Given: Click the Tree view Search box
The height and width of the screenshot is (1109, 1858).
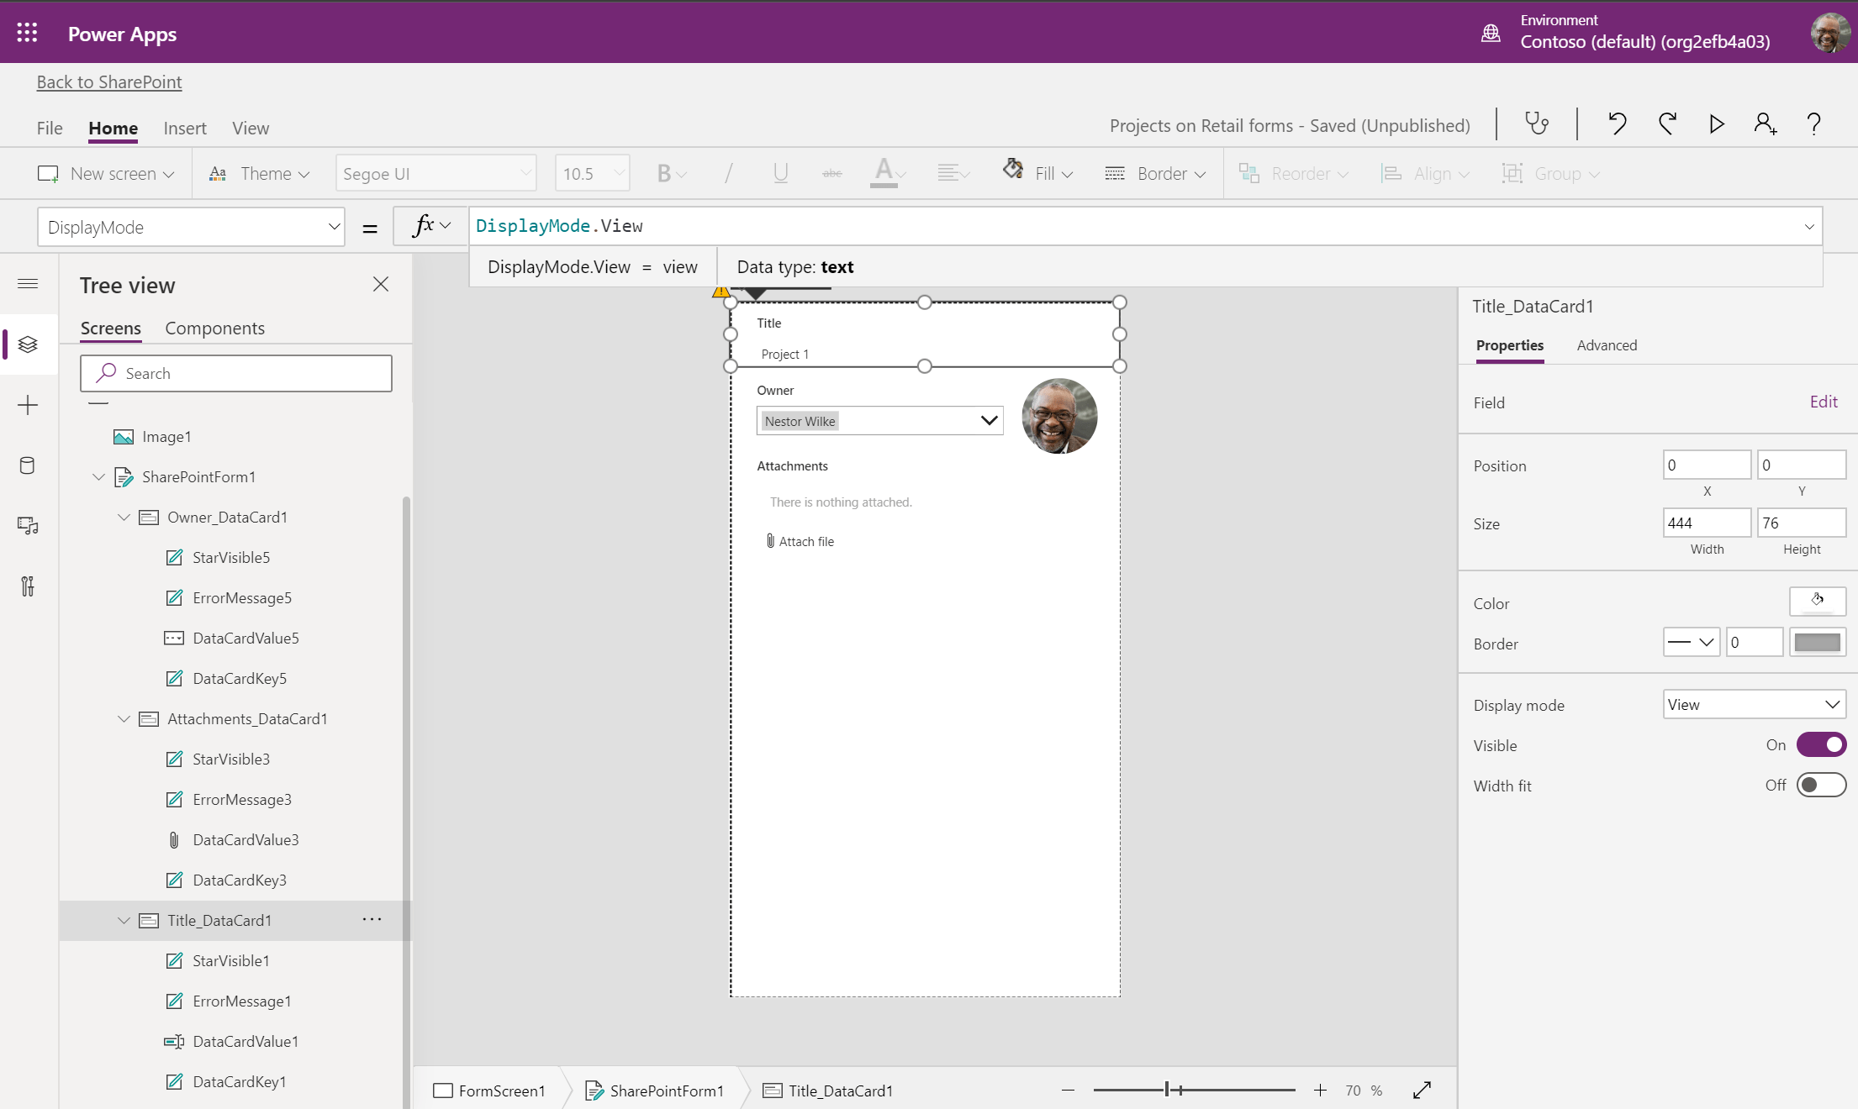Looking at the screenshot, I should pyautogui.click(x=236, y=373).
